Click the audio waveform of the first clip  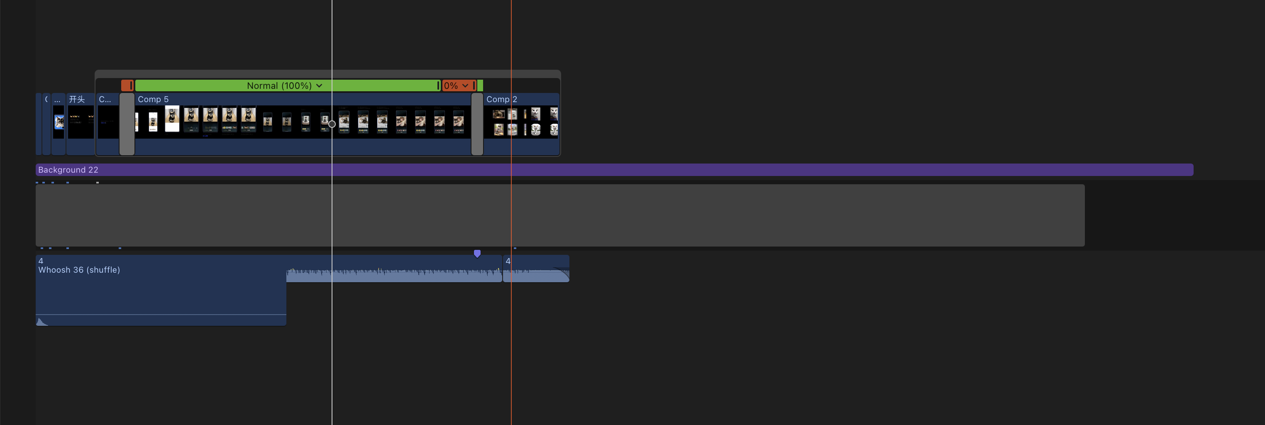coord(394,275)
